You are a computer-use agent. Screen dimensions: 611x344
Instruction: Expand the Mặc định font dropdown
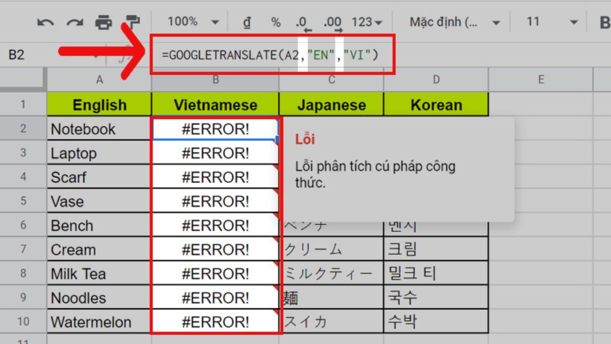pyautogui.click(x=453, y=21)
